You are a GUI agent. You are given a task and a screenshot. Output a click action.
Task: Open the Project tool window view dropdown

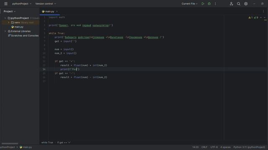[10, 11]
